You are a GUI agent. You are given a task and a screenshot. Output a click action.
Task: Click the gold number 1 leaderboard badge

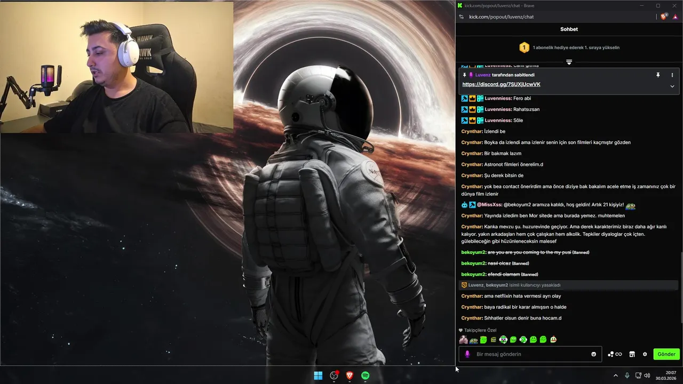[x=524, y=47]
